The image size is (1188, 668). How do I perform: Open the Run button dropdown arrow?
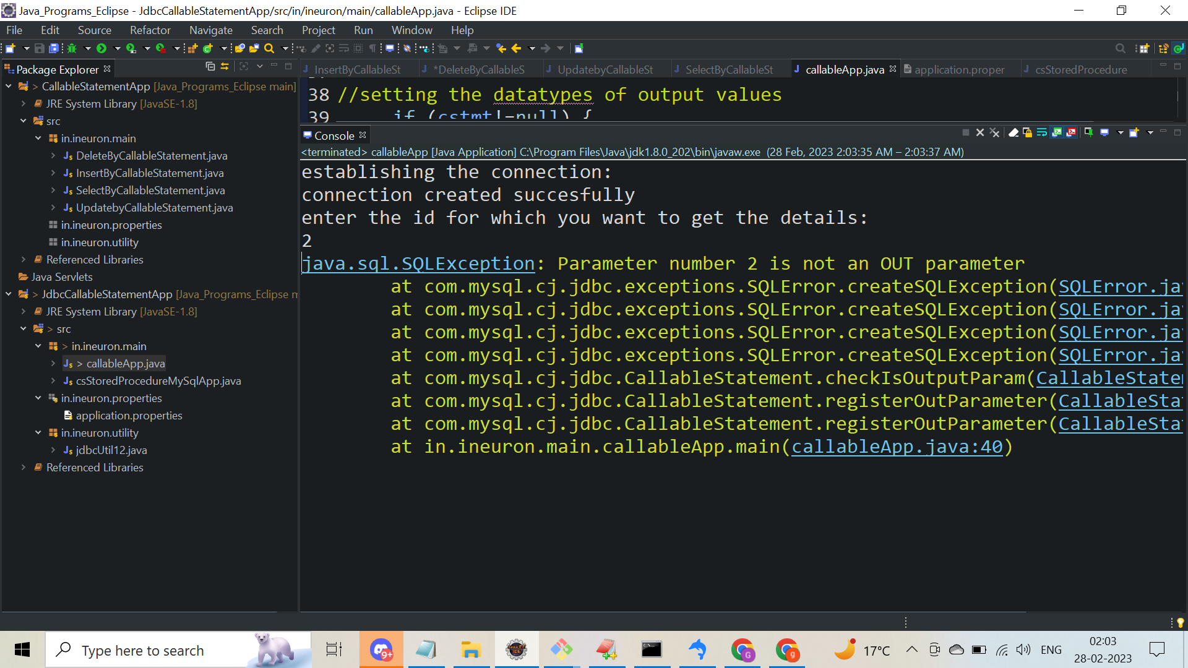(x=117, y=48)
